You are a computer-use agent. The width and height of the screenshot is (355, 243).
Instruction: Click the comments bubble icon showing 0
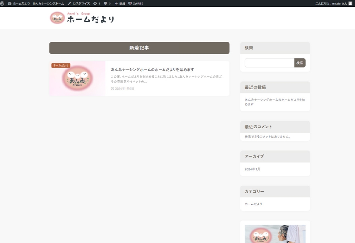click(106, 4)
